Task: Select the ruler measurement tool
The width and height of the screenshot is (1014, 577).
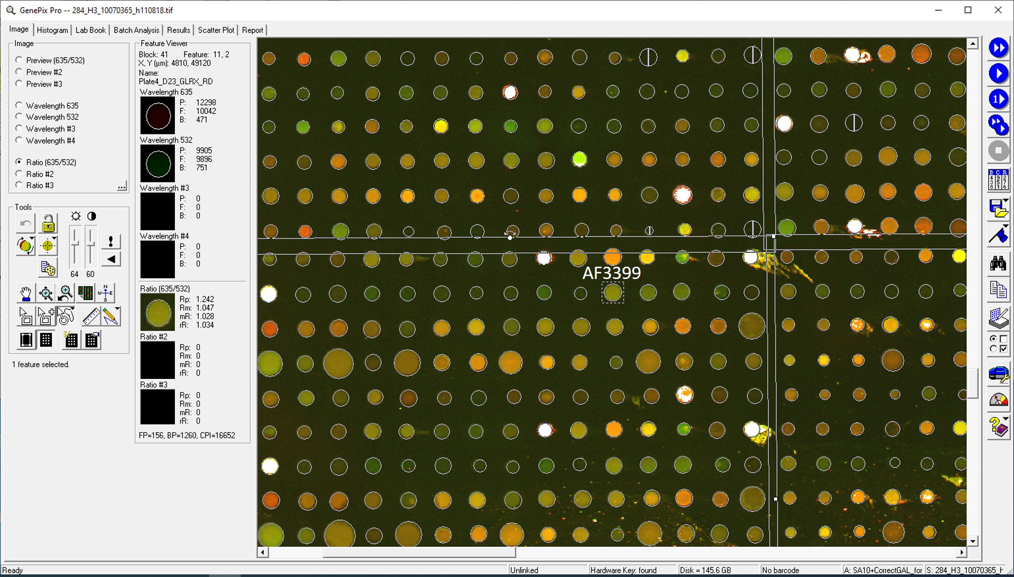Action: click(x=91, y=316)
